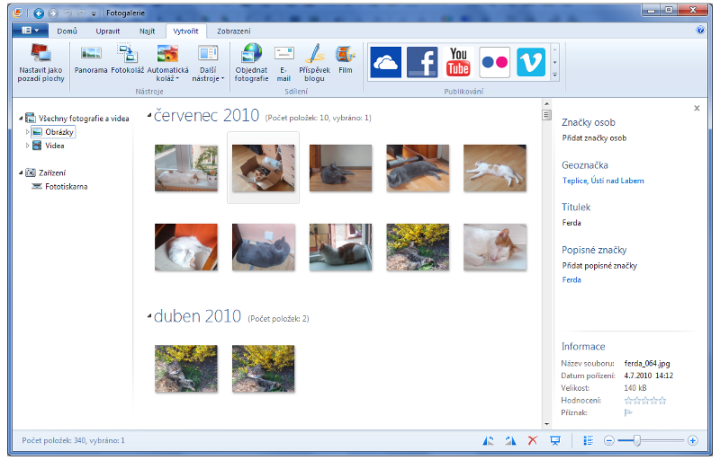Start the slideshow

tap(555, 441)
